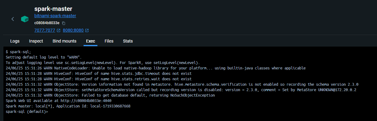Open the Inspect tab
Viewport: 377px width, 121px height.
tap(36, 41)
